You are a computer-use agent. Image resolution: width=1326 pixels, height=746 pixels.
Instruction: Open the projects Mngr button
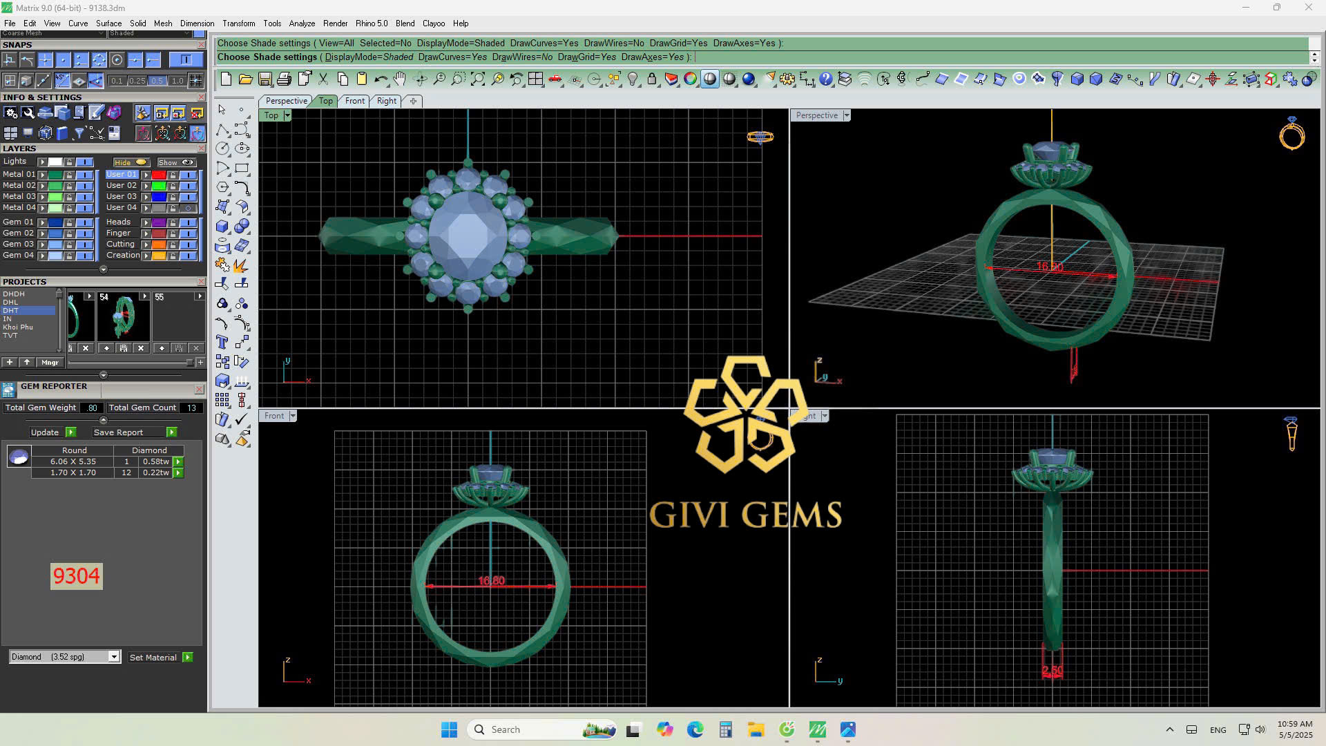(50, 363)
